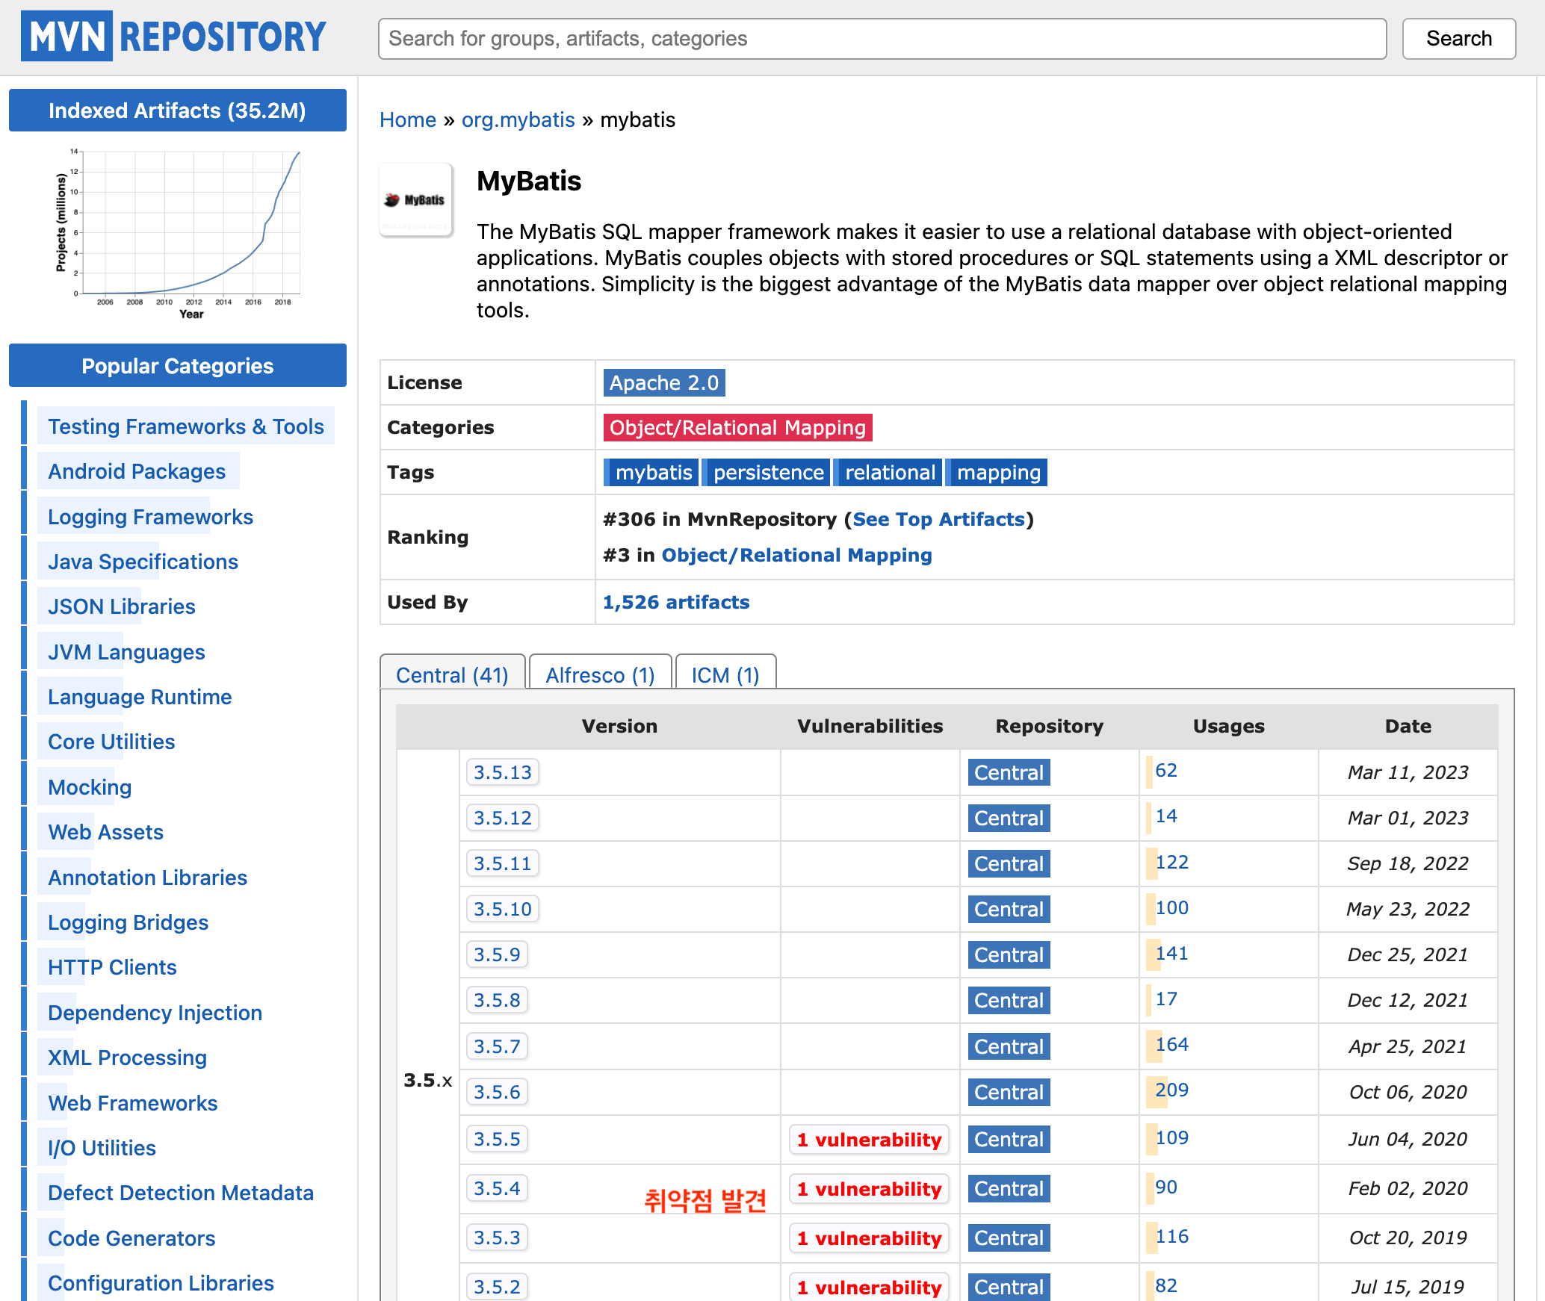
Task: Click the persistence tag
Action: coord(768,473)
